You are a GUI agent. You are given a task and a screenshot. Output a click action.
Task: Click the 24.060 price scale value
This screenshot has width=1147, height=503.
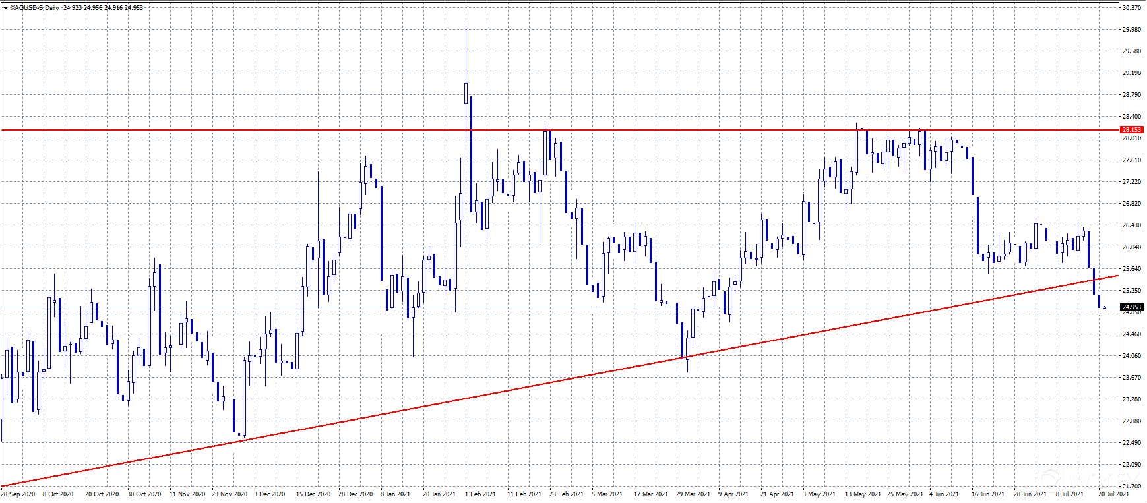1132,356
